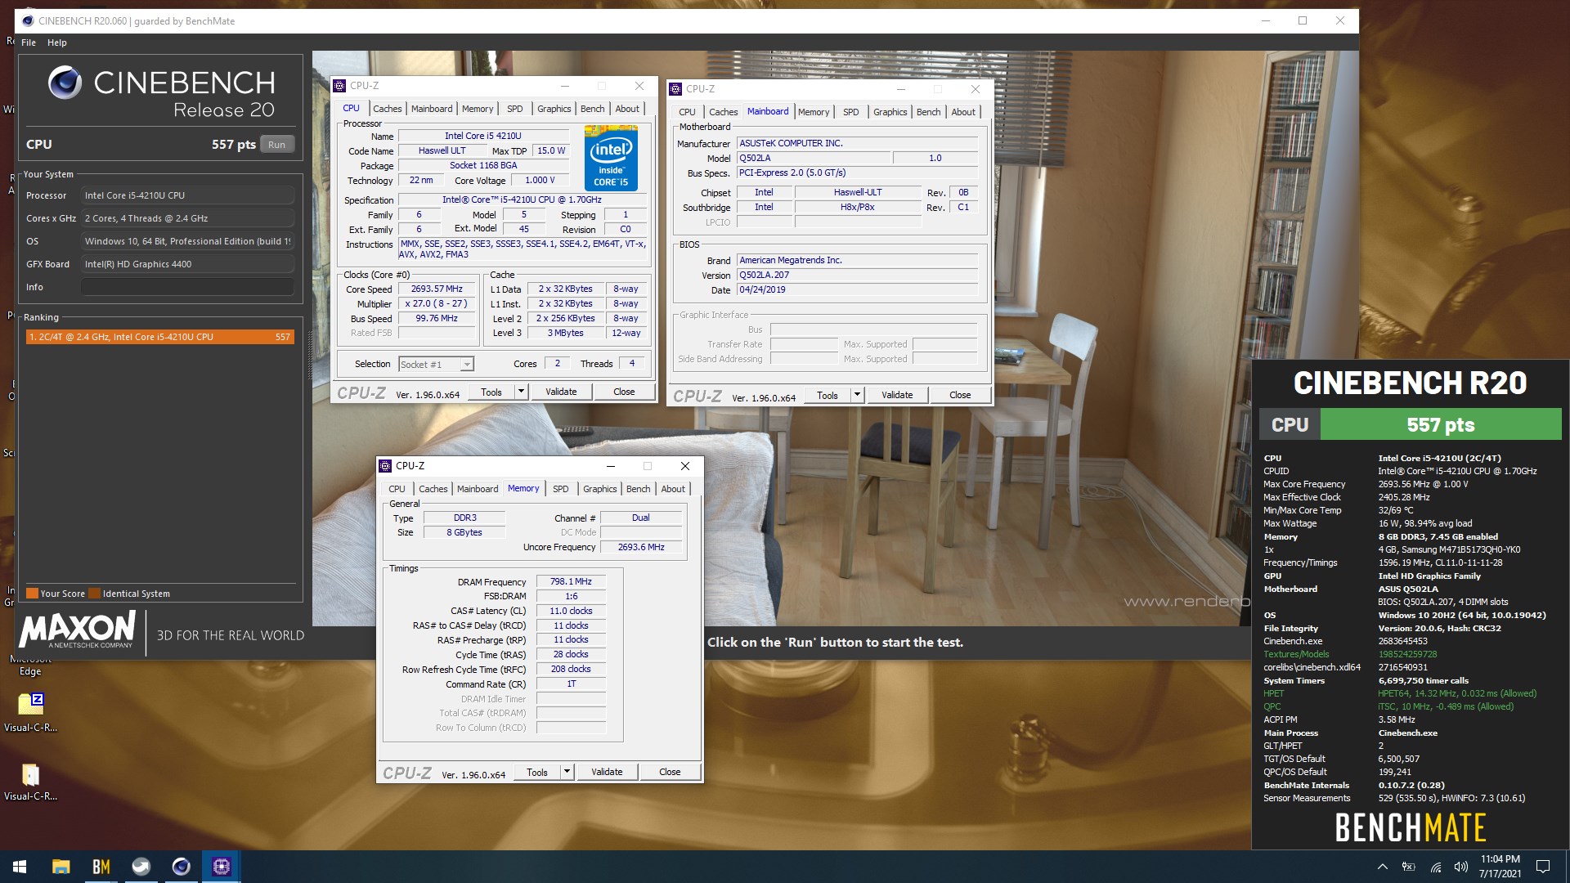Select ranking entry Intel Core i5-4210U 557

click(x=159, y=337)
